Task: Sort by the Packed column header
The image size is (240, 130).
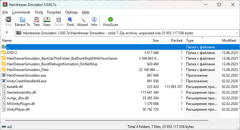Action: click(172, 41)
